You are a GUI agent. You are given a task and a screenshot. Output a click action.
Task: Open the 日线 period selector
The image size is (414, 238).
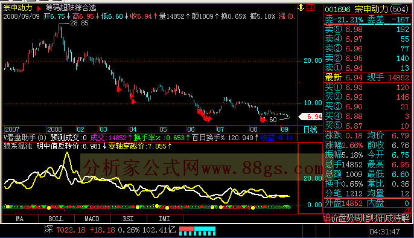[x=310, y=129]
